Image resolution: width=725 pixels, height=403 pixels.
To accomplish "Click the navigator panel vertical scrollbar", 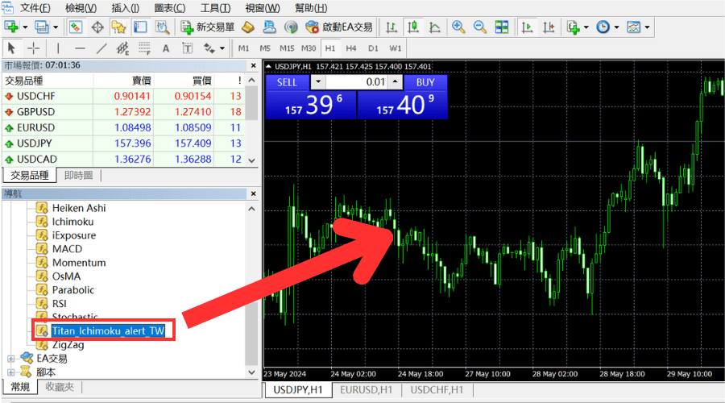I will [252, 282].
